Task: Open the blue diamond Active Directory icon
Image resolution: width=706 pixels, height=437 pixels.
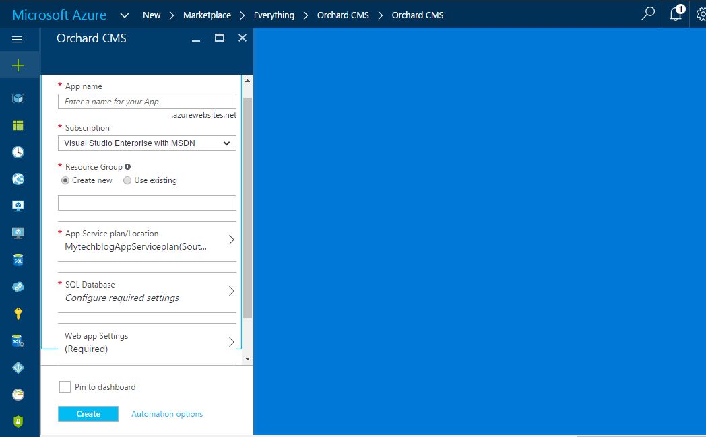Action: point(18,368)
